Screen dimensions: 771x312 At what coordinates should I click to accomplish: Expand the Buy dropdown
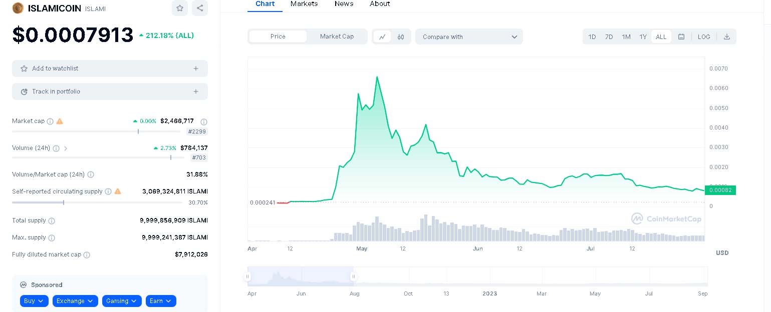(x=35, y=301)
